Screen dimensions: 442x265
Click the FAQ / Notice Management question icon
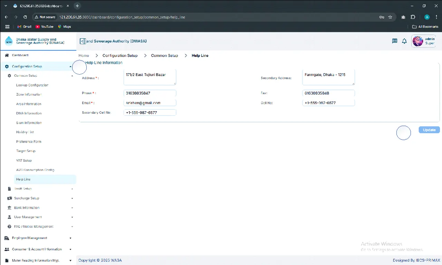[9, 227]
